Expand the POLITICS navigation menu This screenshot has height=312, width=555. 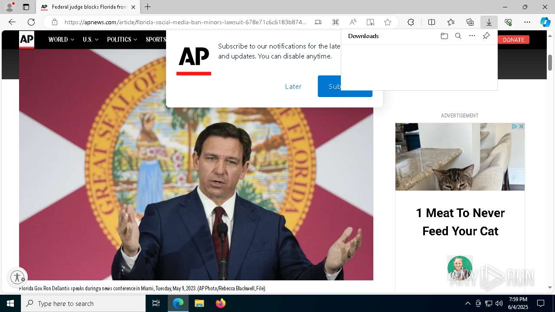tap(122, 39)
